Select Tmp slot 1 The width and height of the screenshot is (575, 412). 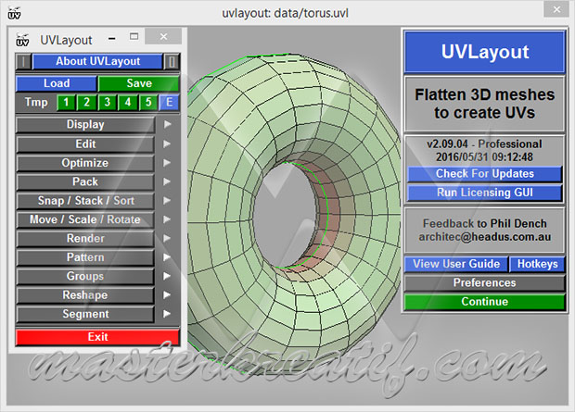[66, 102]
